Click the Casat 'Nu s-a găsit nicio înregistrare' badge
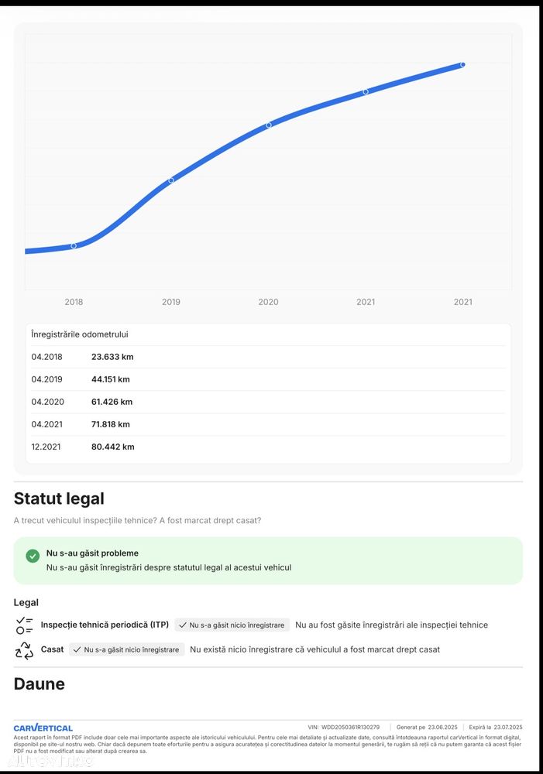This screenshot has width=543, height=774. pyautogui.click(x=127, y=650)
